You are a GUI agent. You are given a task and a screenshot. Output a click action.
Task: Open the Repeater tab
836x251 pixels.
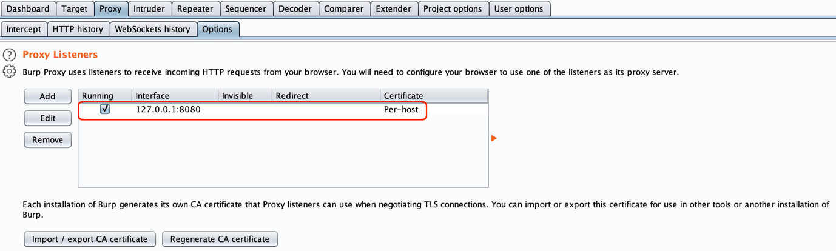point(195,9)
